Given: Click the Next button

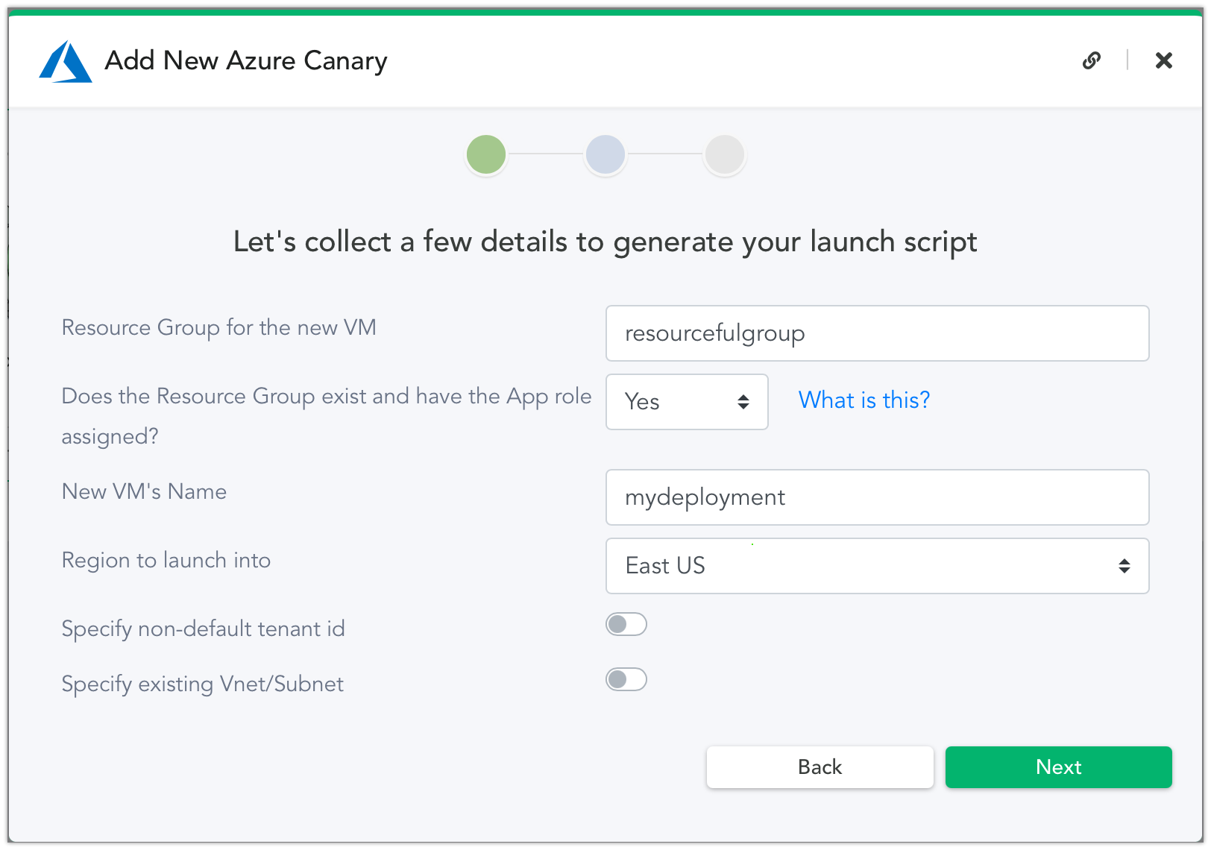Looking at the screenshot, I should click(x=1058, y=766).
